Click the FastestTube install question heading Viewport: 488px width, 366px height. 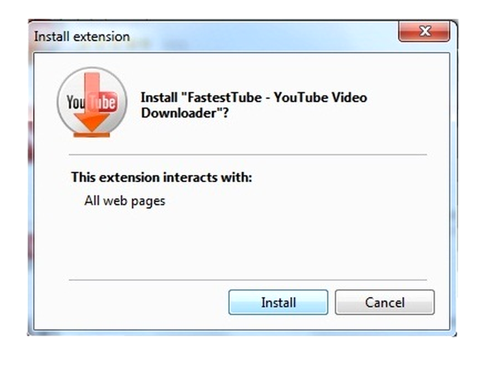pyautogui.click(x=254, y=105)
